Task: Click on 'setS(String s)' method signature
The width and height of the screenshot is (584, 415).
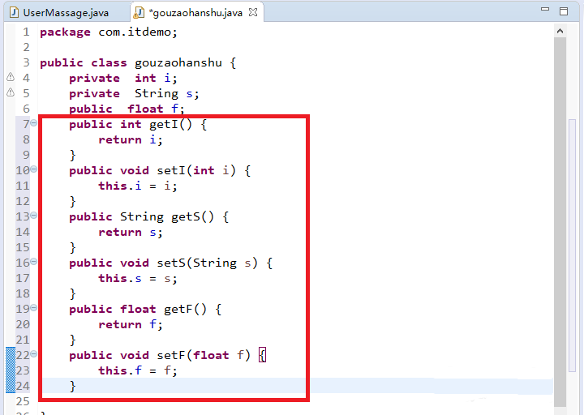Action: 207,263
